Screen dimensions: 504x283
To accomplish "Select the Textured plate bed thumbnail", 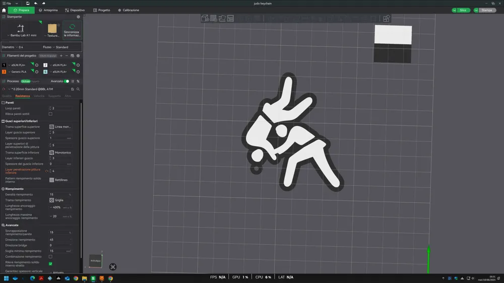I will point(52,29).
